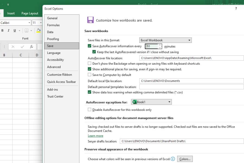Select Data options category
The height and width of the screenshot is (163, 244).
[62, 32]
